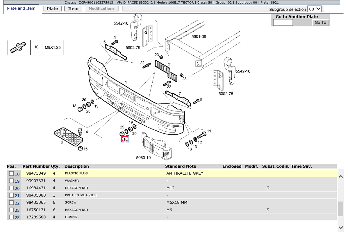The width and height of the screenshot is (348, 232).
Task: Click the parts list scrollbar thumb
Action: pyautogui.click(x=341, y=209)
